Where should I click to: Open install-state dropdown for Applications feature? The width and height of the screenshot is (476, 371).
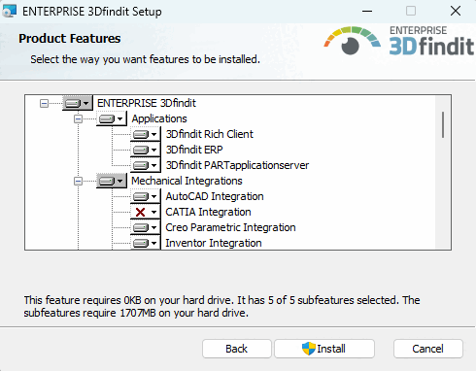coord(112,118)
